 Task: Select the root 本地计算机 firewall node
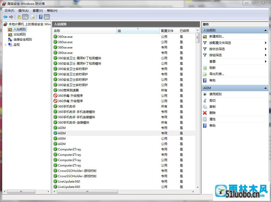pyautogui.click(x=29, y=24)
